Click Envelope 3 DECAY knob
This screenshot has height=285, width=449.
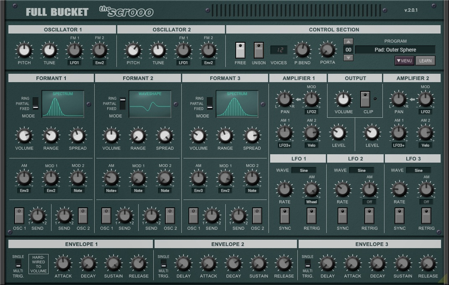378,264
